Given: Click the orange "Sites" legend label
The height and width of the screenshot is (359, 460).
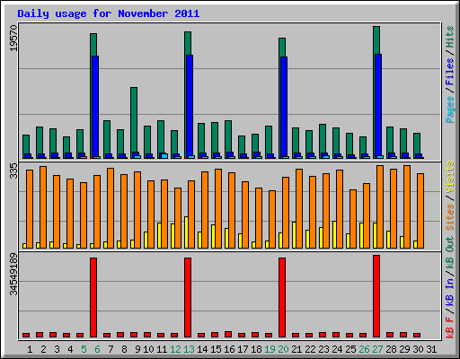Looking at the screenshot, I should pyautogui.click(x=450, y=217).
